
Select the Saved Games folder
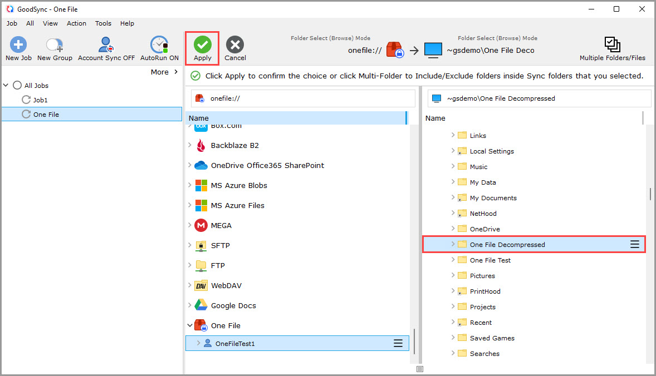(x=492, y=338)
